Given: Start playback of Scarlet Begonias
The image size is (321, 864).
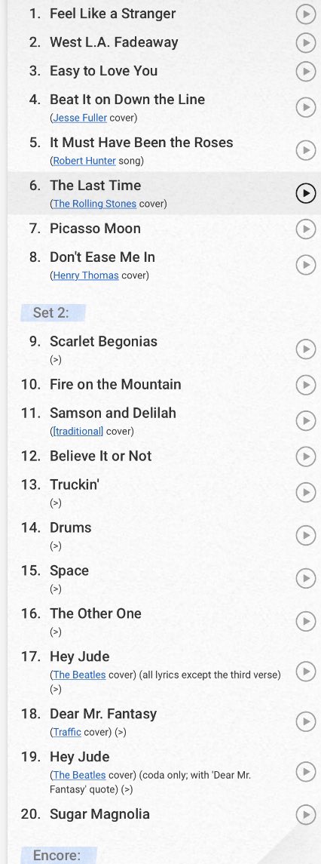Looking at the screenshot, I should tap(305, 349).
